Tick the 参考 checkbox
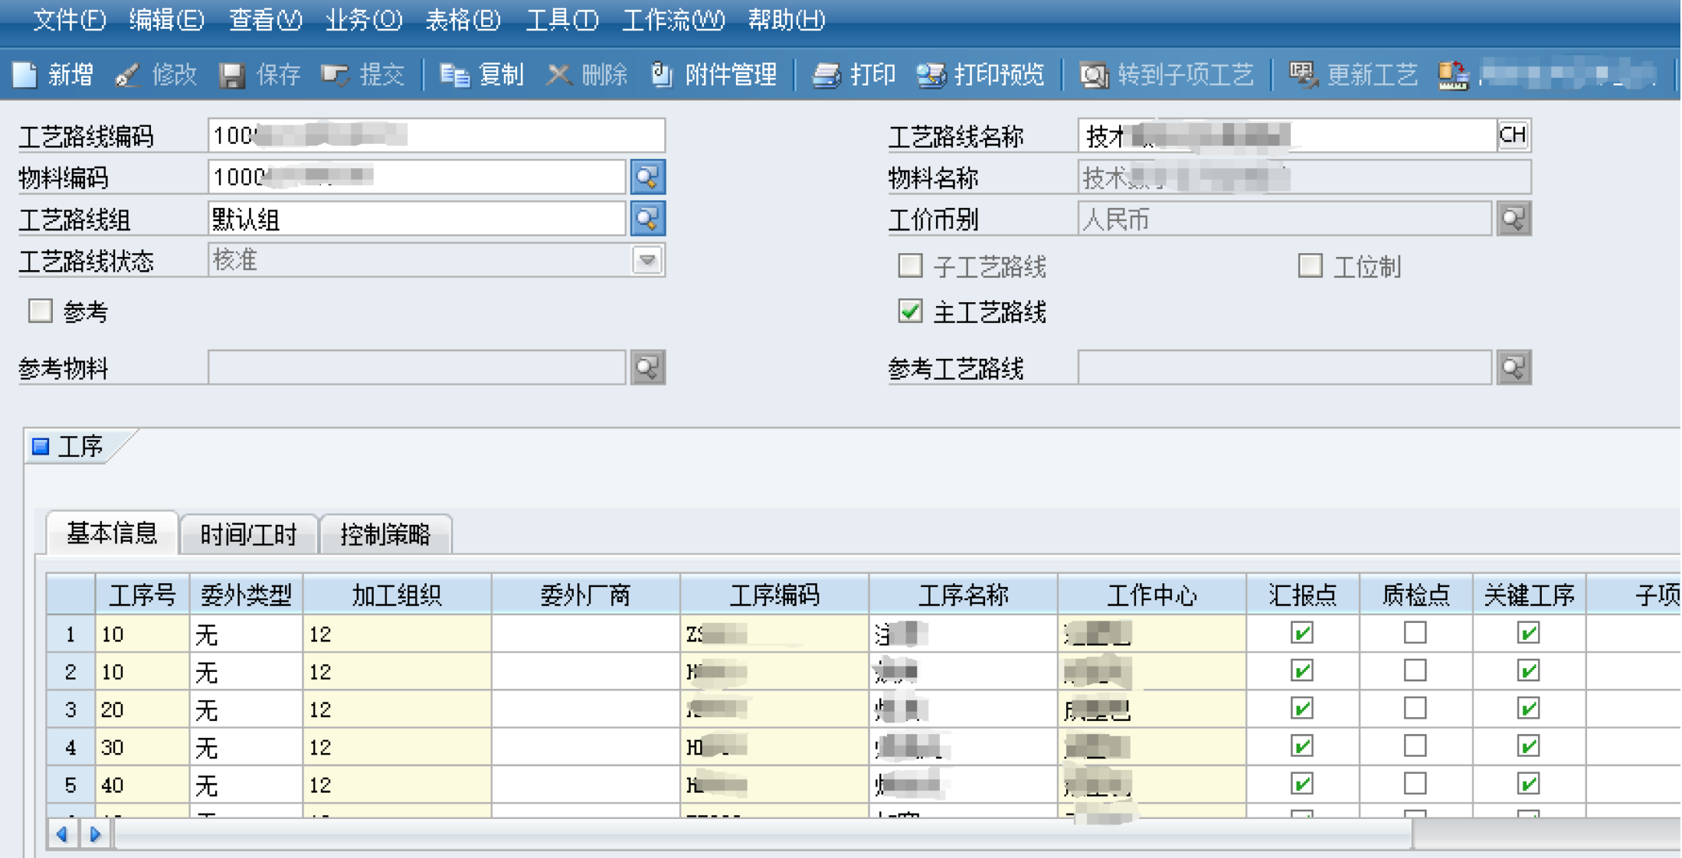 [40, 311]
